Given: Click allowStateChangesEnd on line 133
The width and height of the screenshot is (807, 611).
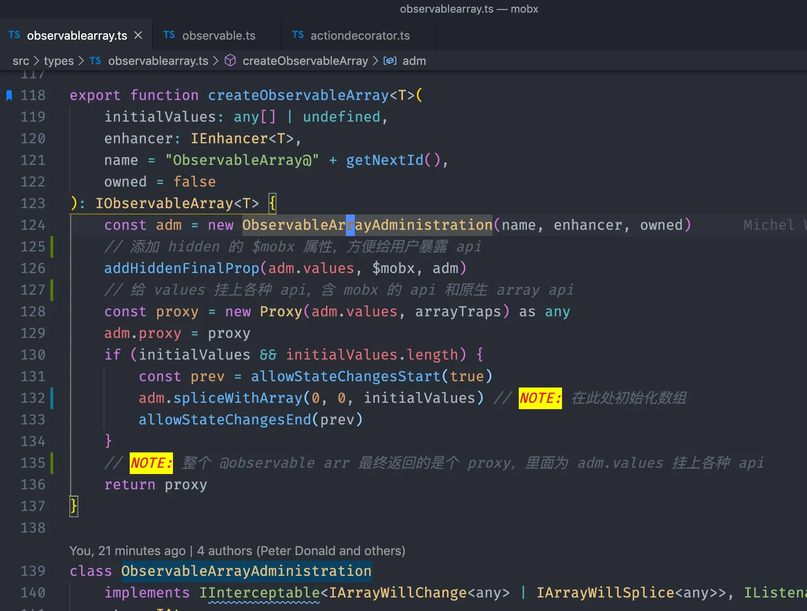Looking at the screenshot, I should [x=225, y=419].
